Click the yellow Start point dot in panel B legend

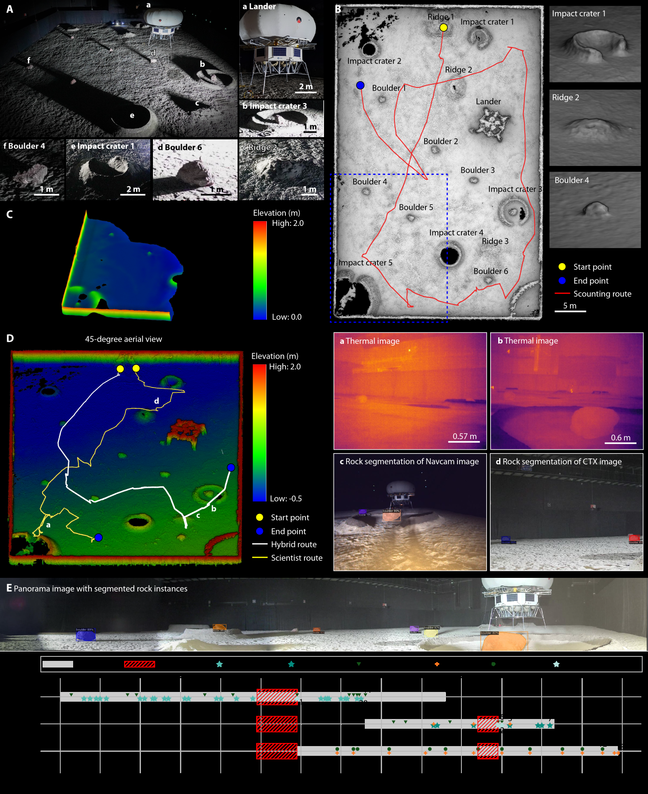point(562,267)
